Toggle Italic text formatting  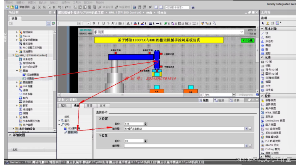(99, 23)
